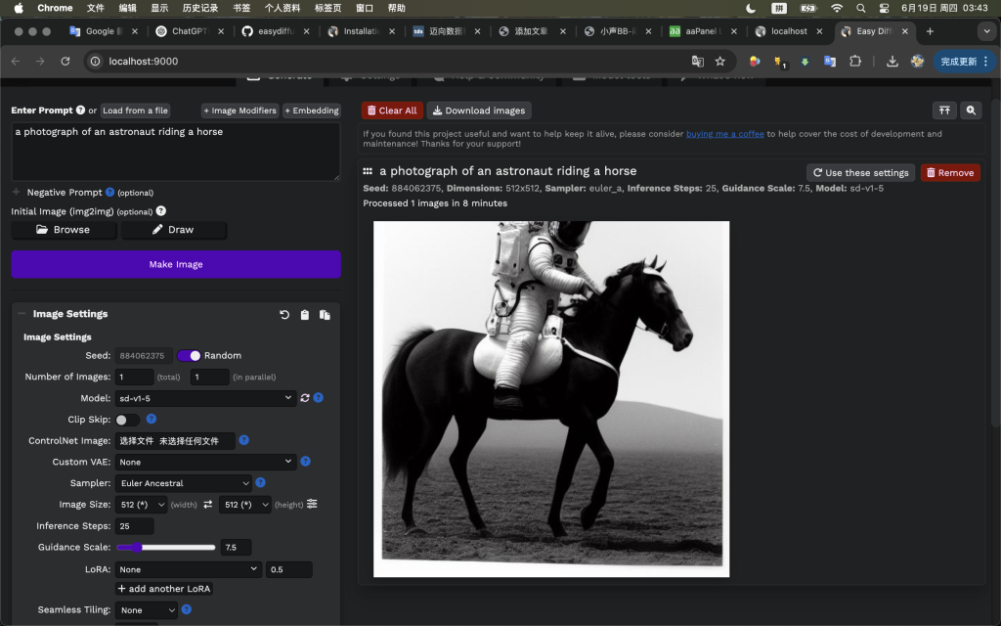This screenshot has width=1001, height=626.
Task: Show the ControlNet Image help icon
Action: click(243, 440)
